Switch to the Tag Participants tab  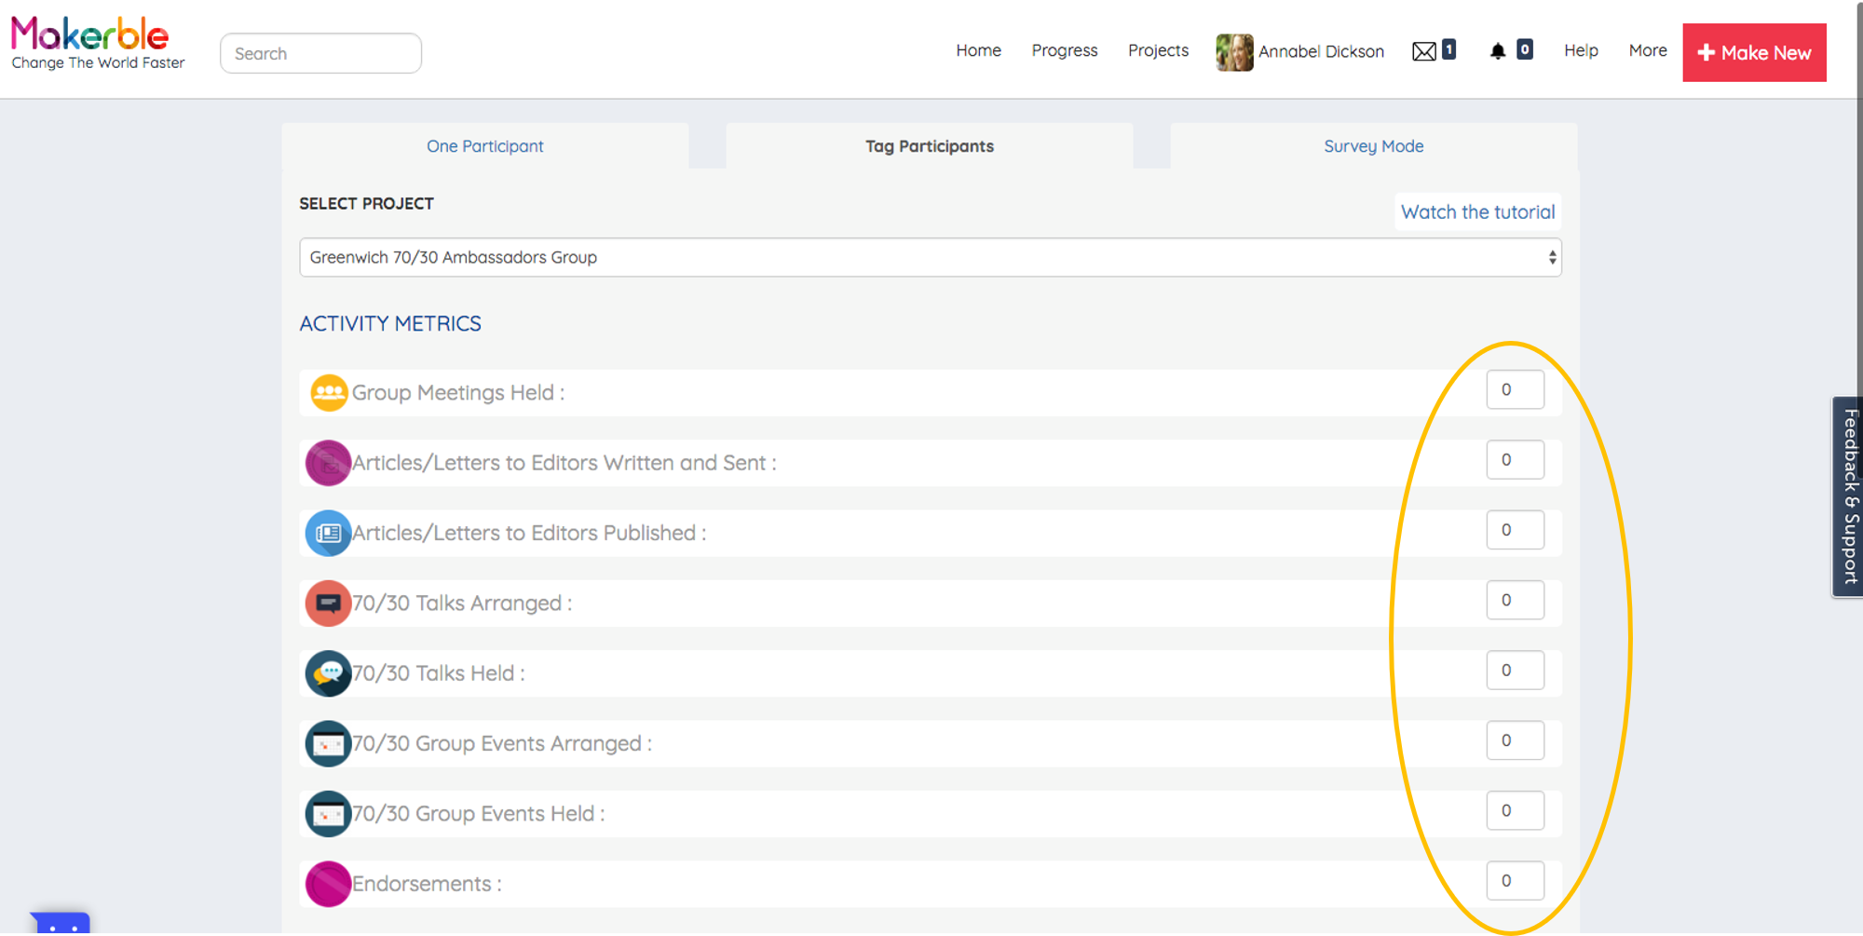[929, 146]
